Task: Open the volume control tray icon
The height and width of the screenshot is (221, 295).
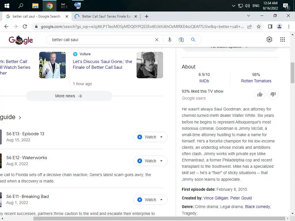Action: point(247,6)
